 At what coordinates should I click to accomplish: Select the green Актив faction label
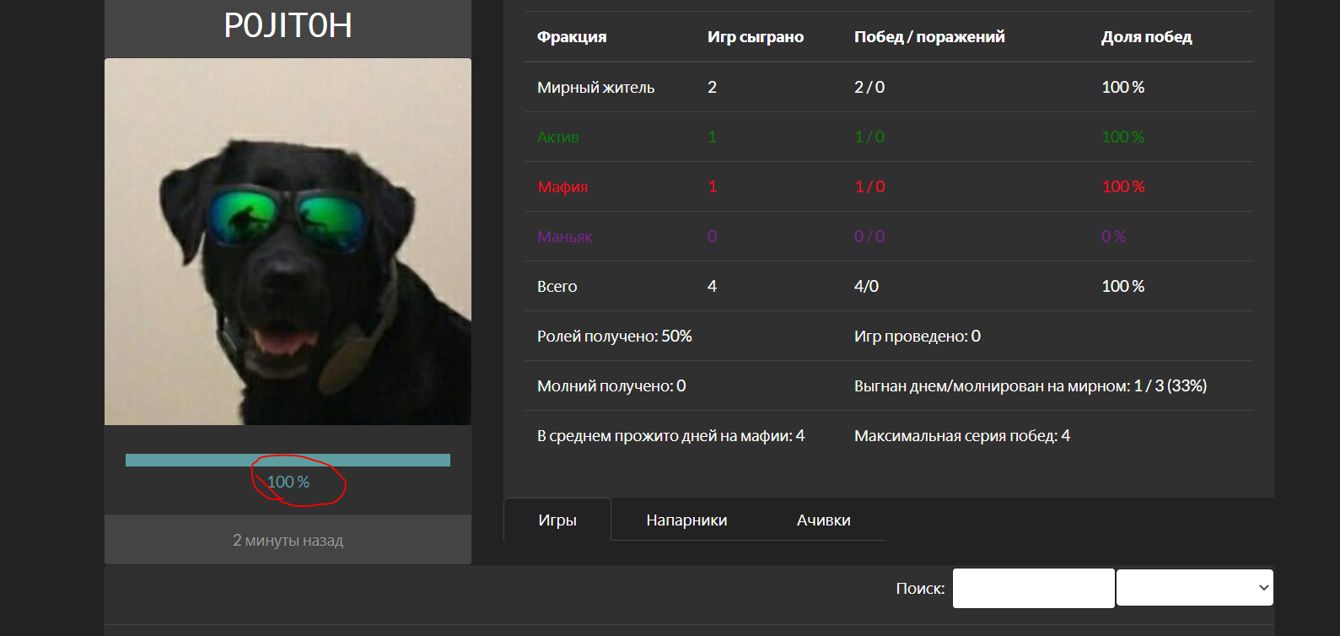pos(557,137)
